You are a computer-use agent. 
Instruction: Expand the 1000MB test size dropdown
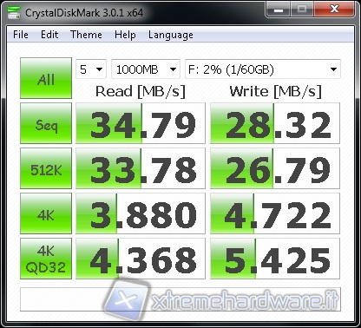pyautogui.click(x=146, y=69)
